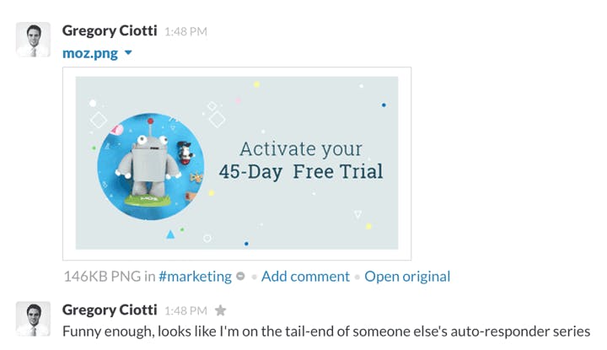Image resolution: width=607 pixels, height=350 pixels.
Task: Click Gregory Ciotti's avatar on the moz.png post
Action: click(33, 40)
